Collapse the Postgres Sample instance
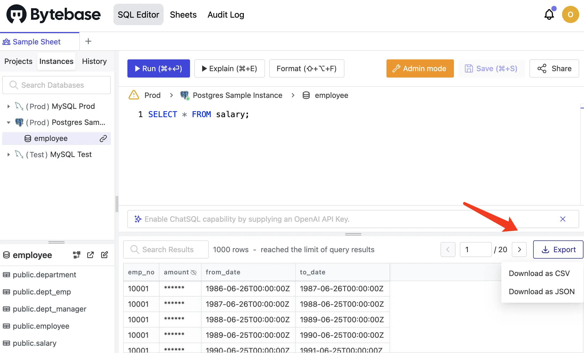Image resolution: width=584 pixels, height=353 pixels. 9,122
